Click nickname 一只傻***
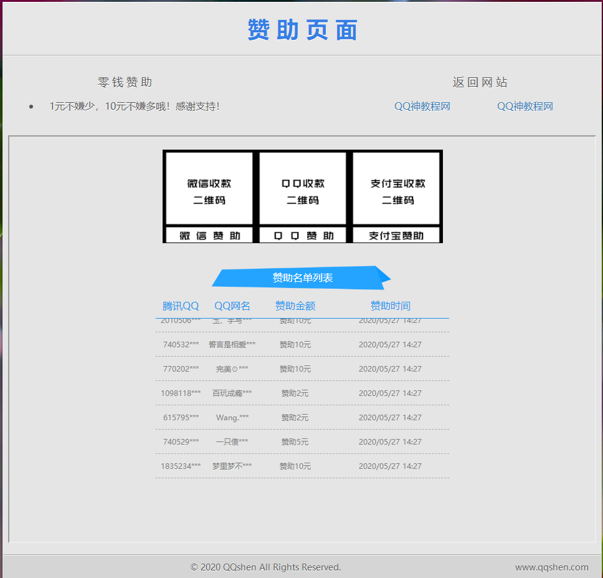 click(232, 441)
